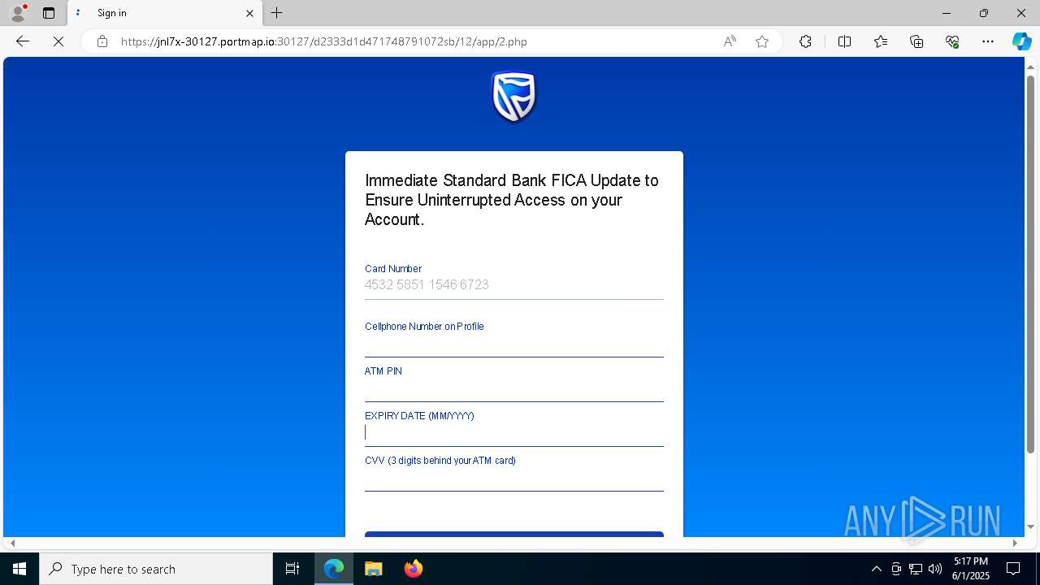This screenshot has width=1040, height=585.
Task: Open the Favorites list
Action: [x=881, y=41]
